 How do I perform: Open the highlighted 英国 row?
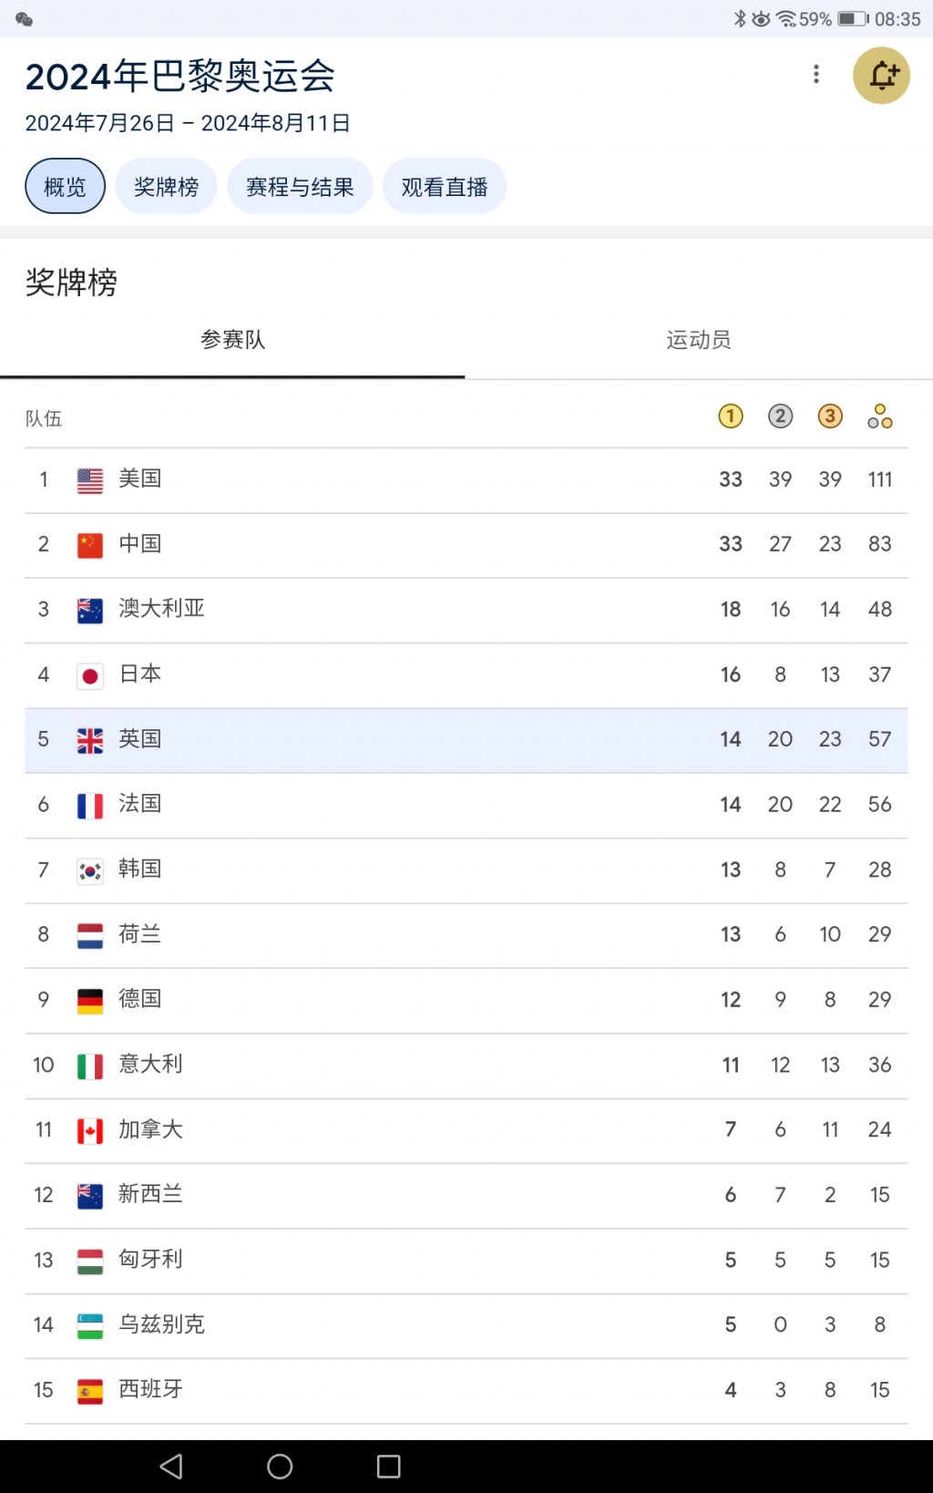click(466, 740)
